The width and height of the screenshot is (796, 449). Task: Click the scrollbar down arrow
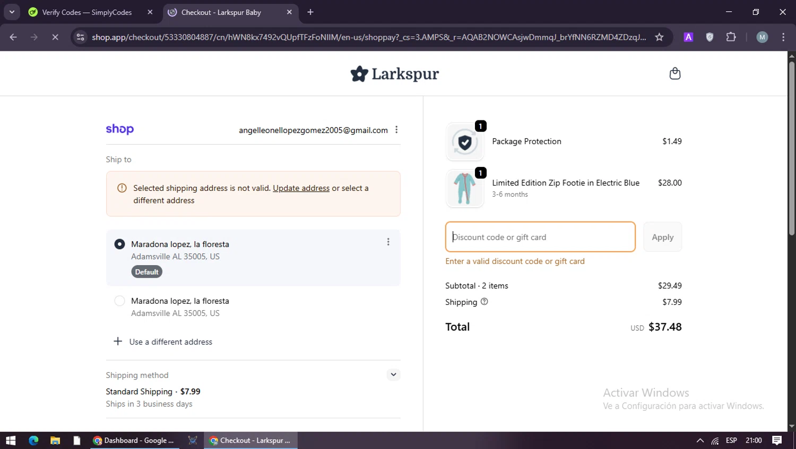pos(792,426)
